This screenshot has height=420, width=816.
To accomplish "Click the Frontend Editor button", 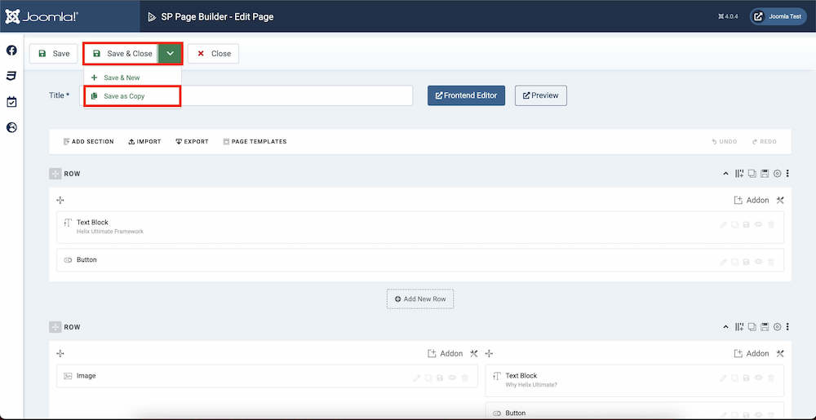I will [x=467, y=95].
